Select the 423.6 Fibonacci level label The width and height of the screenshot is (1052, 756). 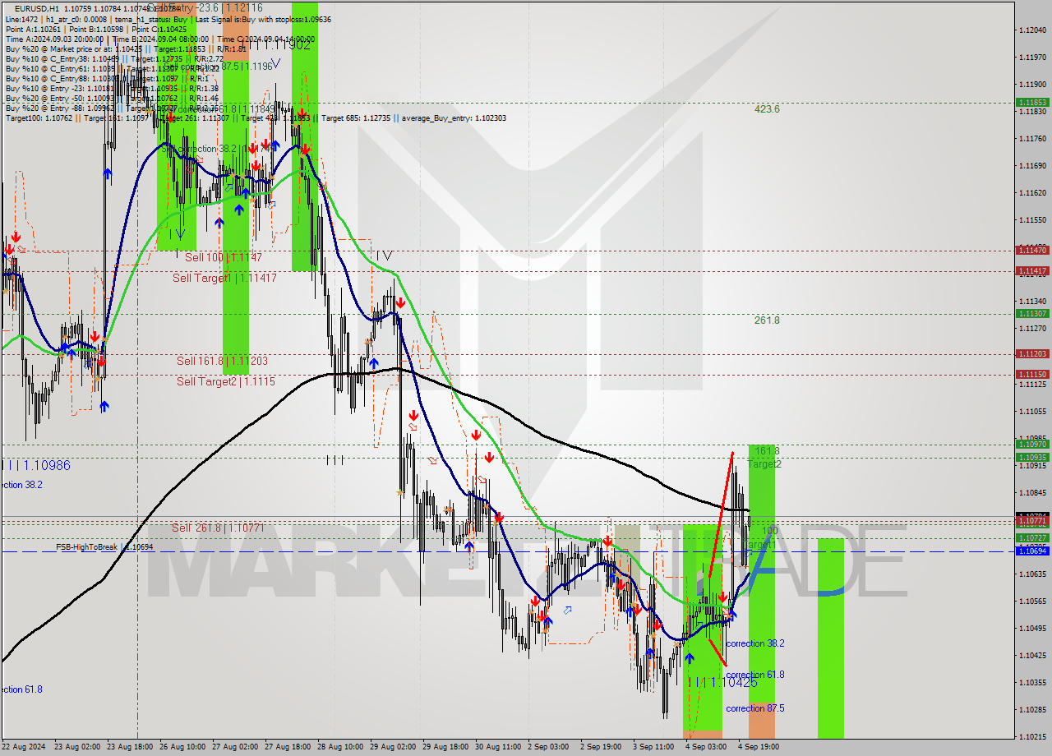coord(767,108)
